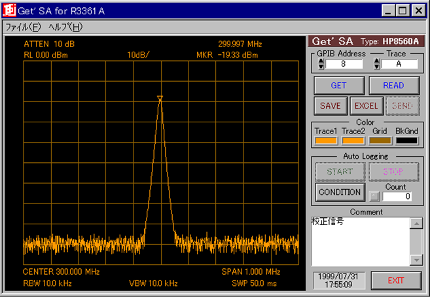The width and height of the screenshot is (430, 297).
Task: Click Comment scrollbar up arrow
Action: click(x=416, y=224)
